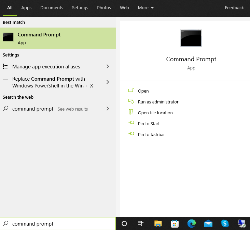Image resolution: width=250 pixels, height=230 pixels.
Task: Click the keyboard icon beside Replace Command Prompt
Action: tap(5, 79)
